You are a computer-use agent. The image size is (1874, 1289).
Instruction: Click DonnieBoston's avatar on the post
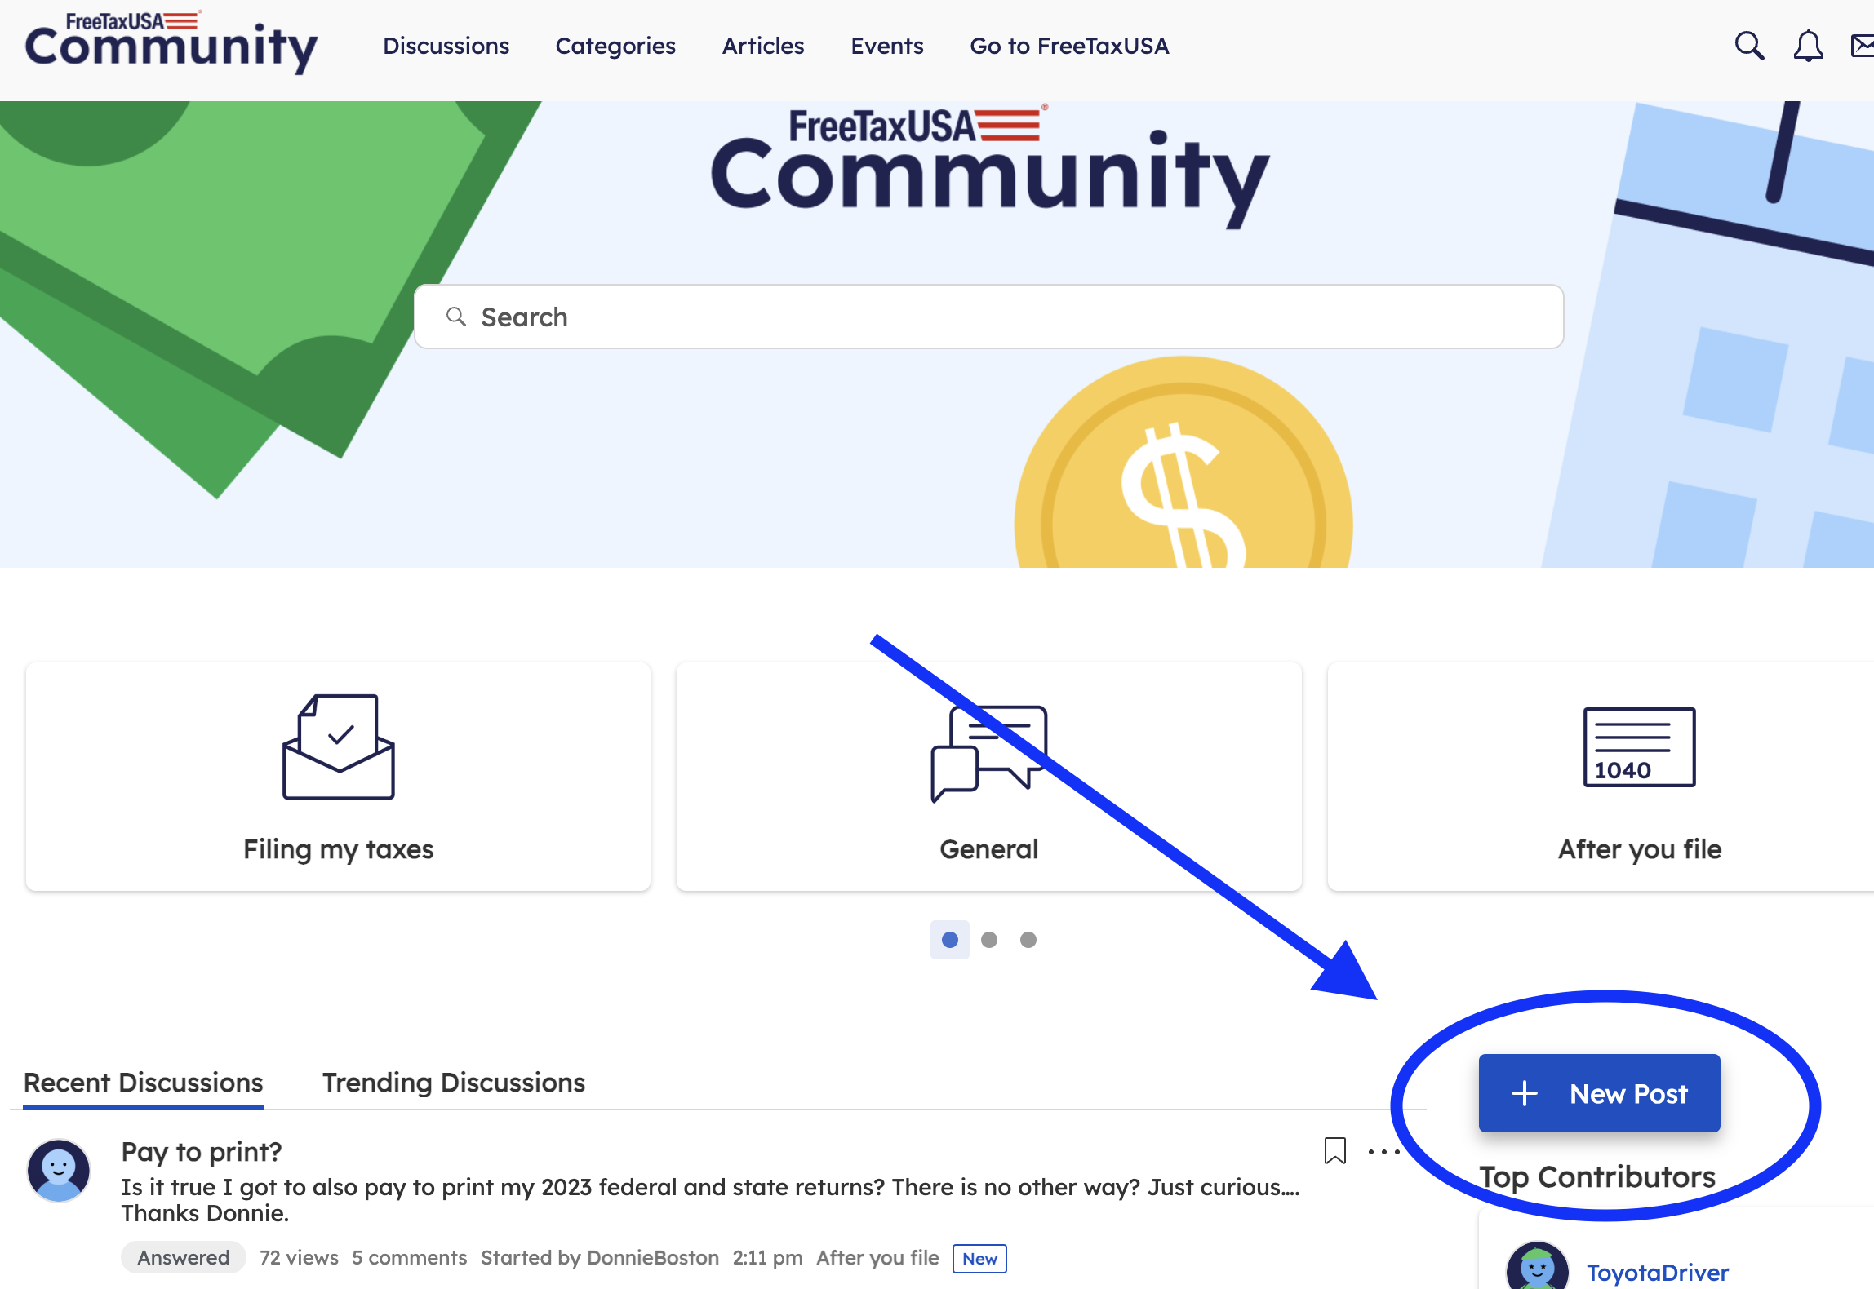(59, 1171)
